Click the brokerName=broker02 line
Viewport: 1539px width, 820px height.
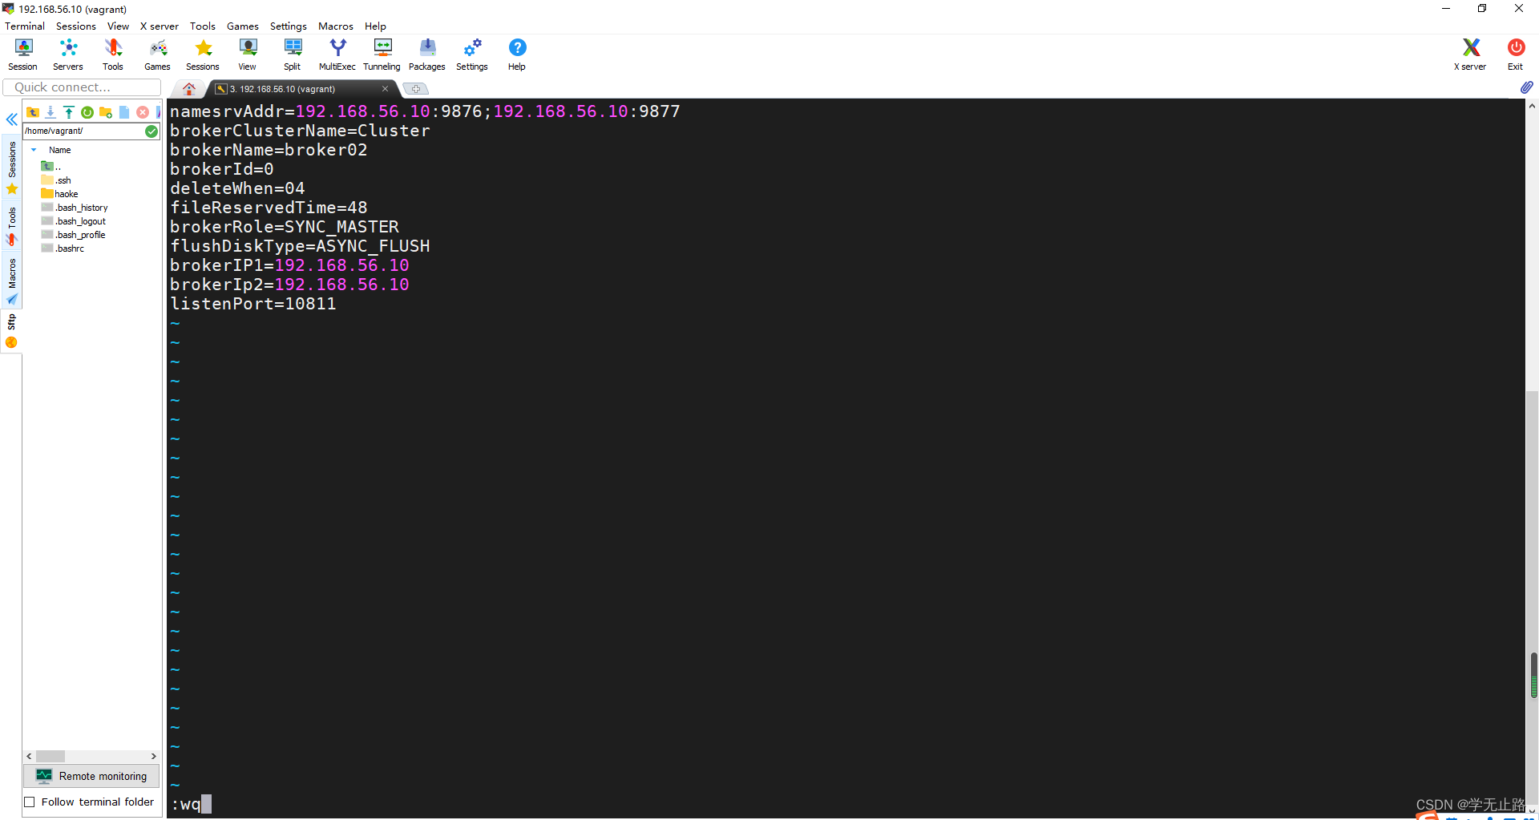269,150
